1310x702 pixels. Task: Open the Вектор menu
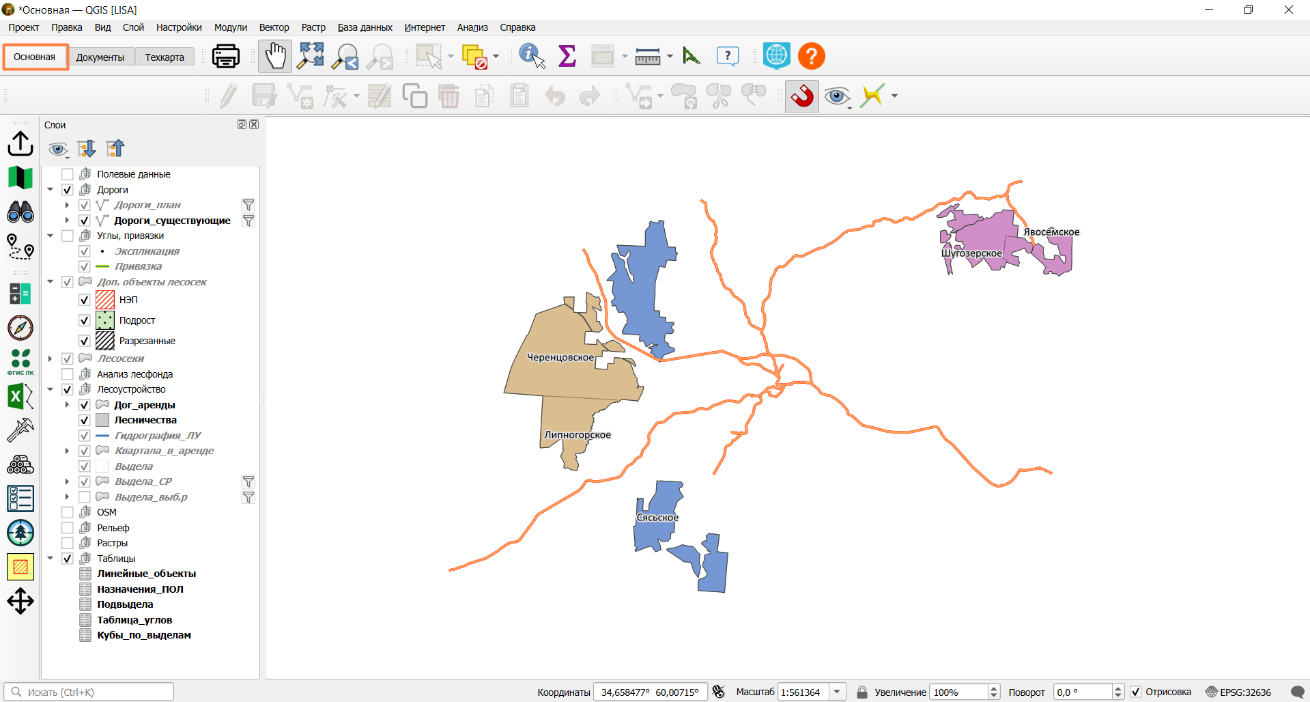(274, 27)
